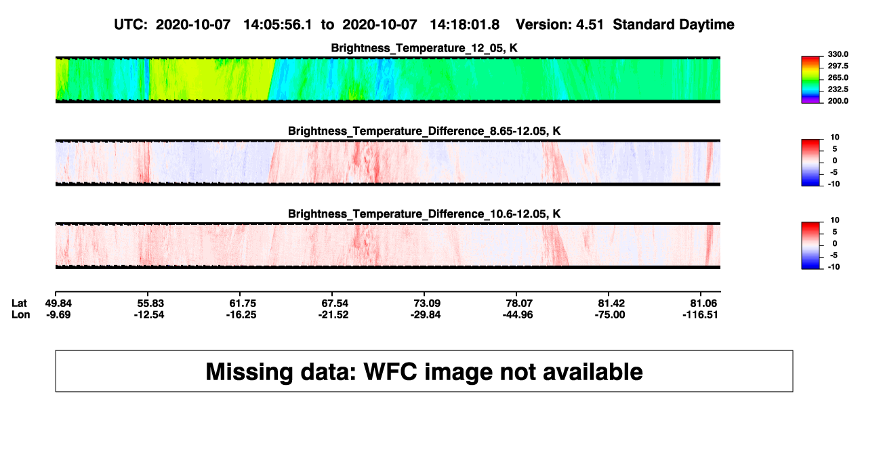
Task: Click latitude tick value 61.75
Action: [x=243, y=304]
